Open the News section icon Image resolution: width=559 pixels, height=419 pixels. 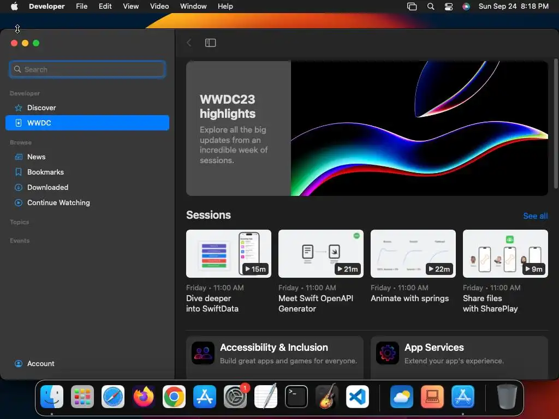19,157
